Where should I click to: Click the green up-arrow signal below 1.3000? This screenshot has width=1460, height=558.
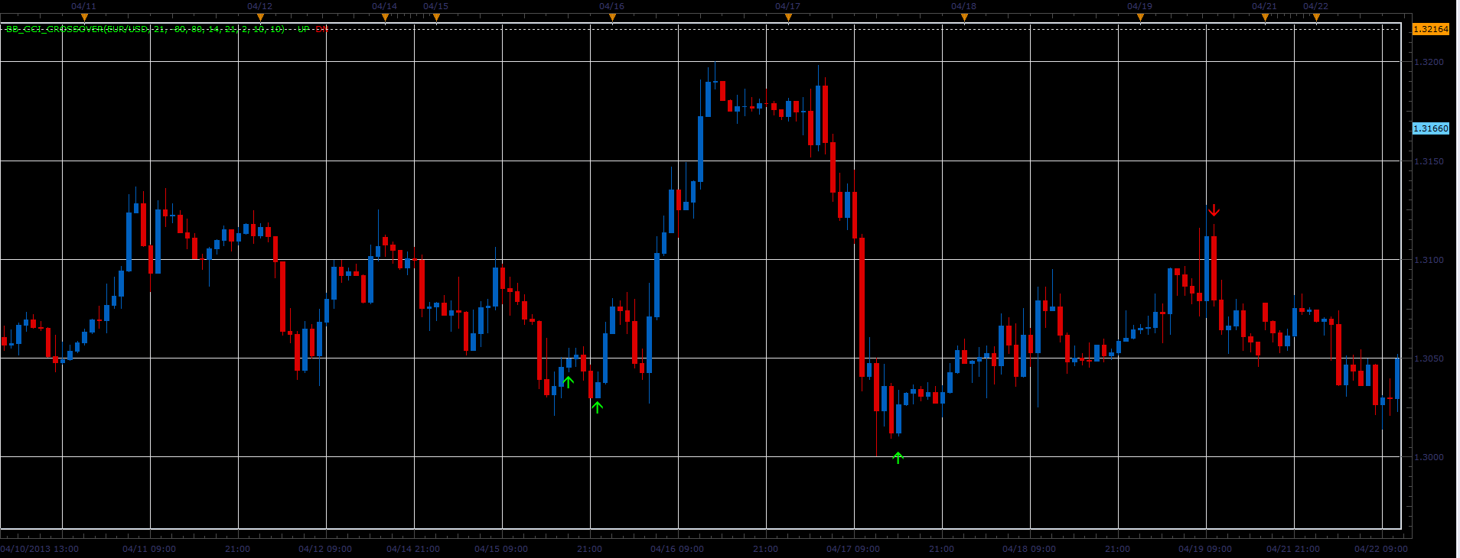(898, 458)
